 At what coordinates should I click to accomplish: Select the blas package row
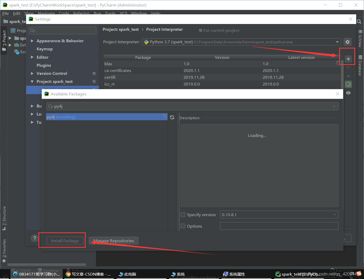click(x=222, y=64)
